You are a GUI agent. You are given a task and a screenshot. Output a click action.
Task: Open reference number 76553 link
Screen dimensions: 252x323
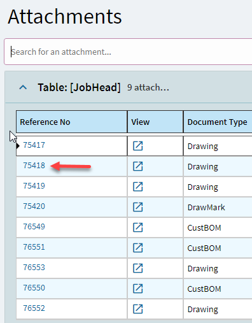tap(34, 268)
